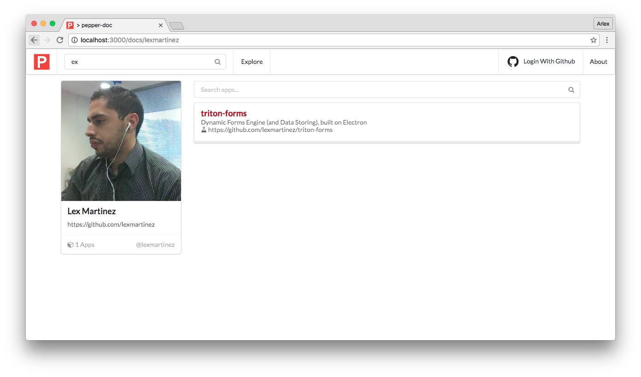Open Chrome's three-dot menu
The image size is (641, 377).
[607, 40]
